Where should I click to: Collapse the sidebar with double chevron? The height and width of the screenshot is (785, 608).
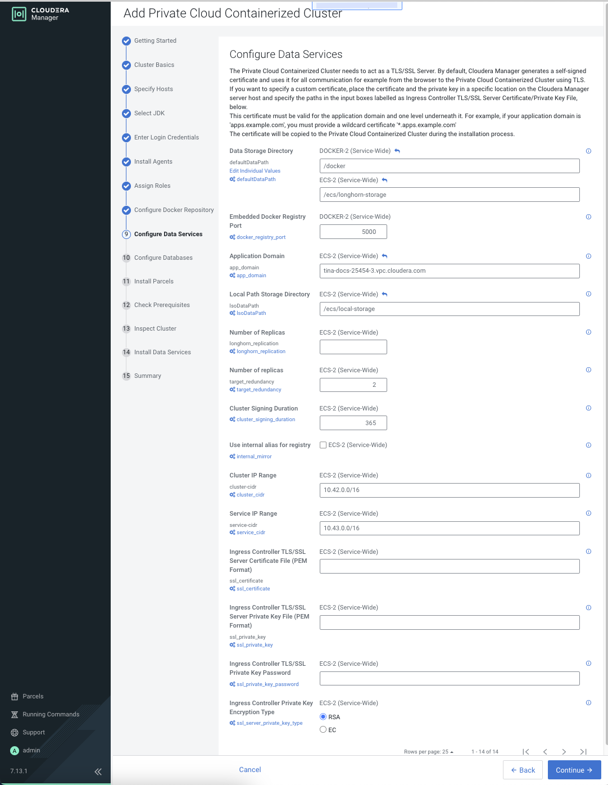(98, 772)
